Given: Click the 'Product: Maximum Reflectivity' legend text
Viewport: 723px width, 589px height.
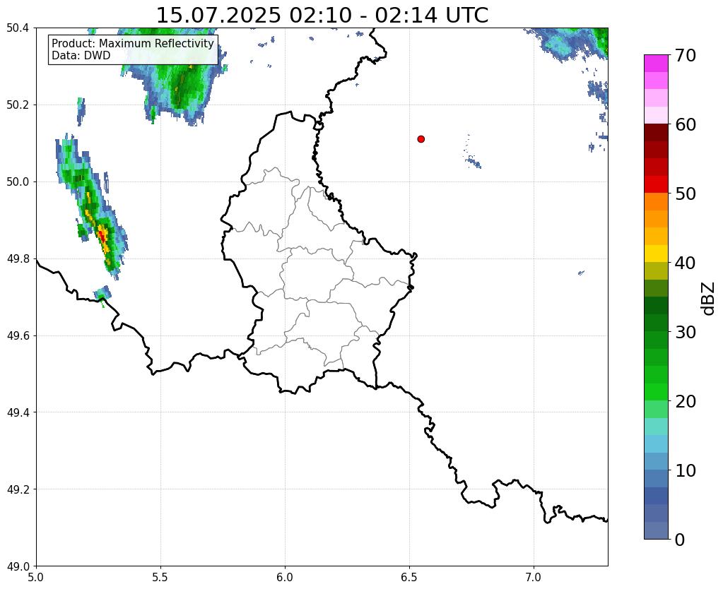Looking at the screenshot, I should click(x=133, y=43).
